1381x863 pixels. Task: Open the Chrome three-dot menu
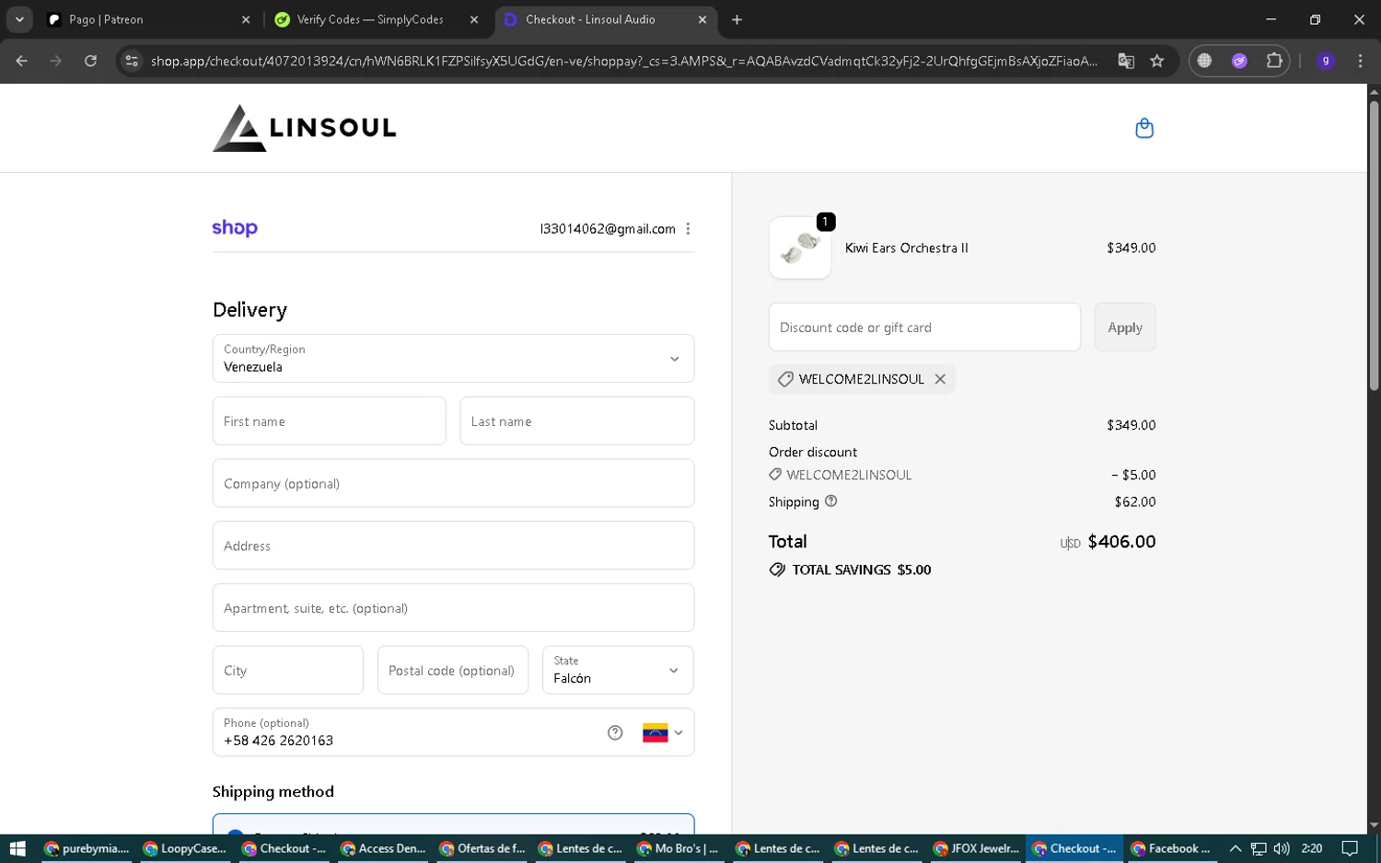(x=1360, y=61)
